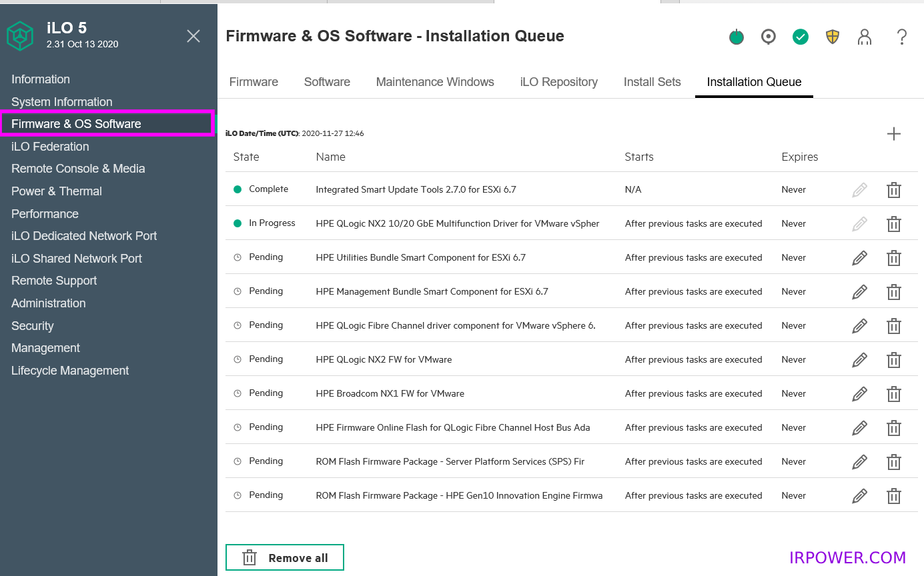Select HPE Utilities Bundle Smart Component name
This screenshot has width=924, height=576.
421,258
